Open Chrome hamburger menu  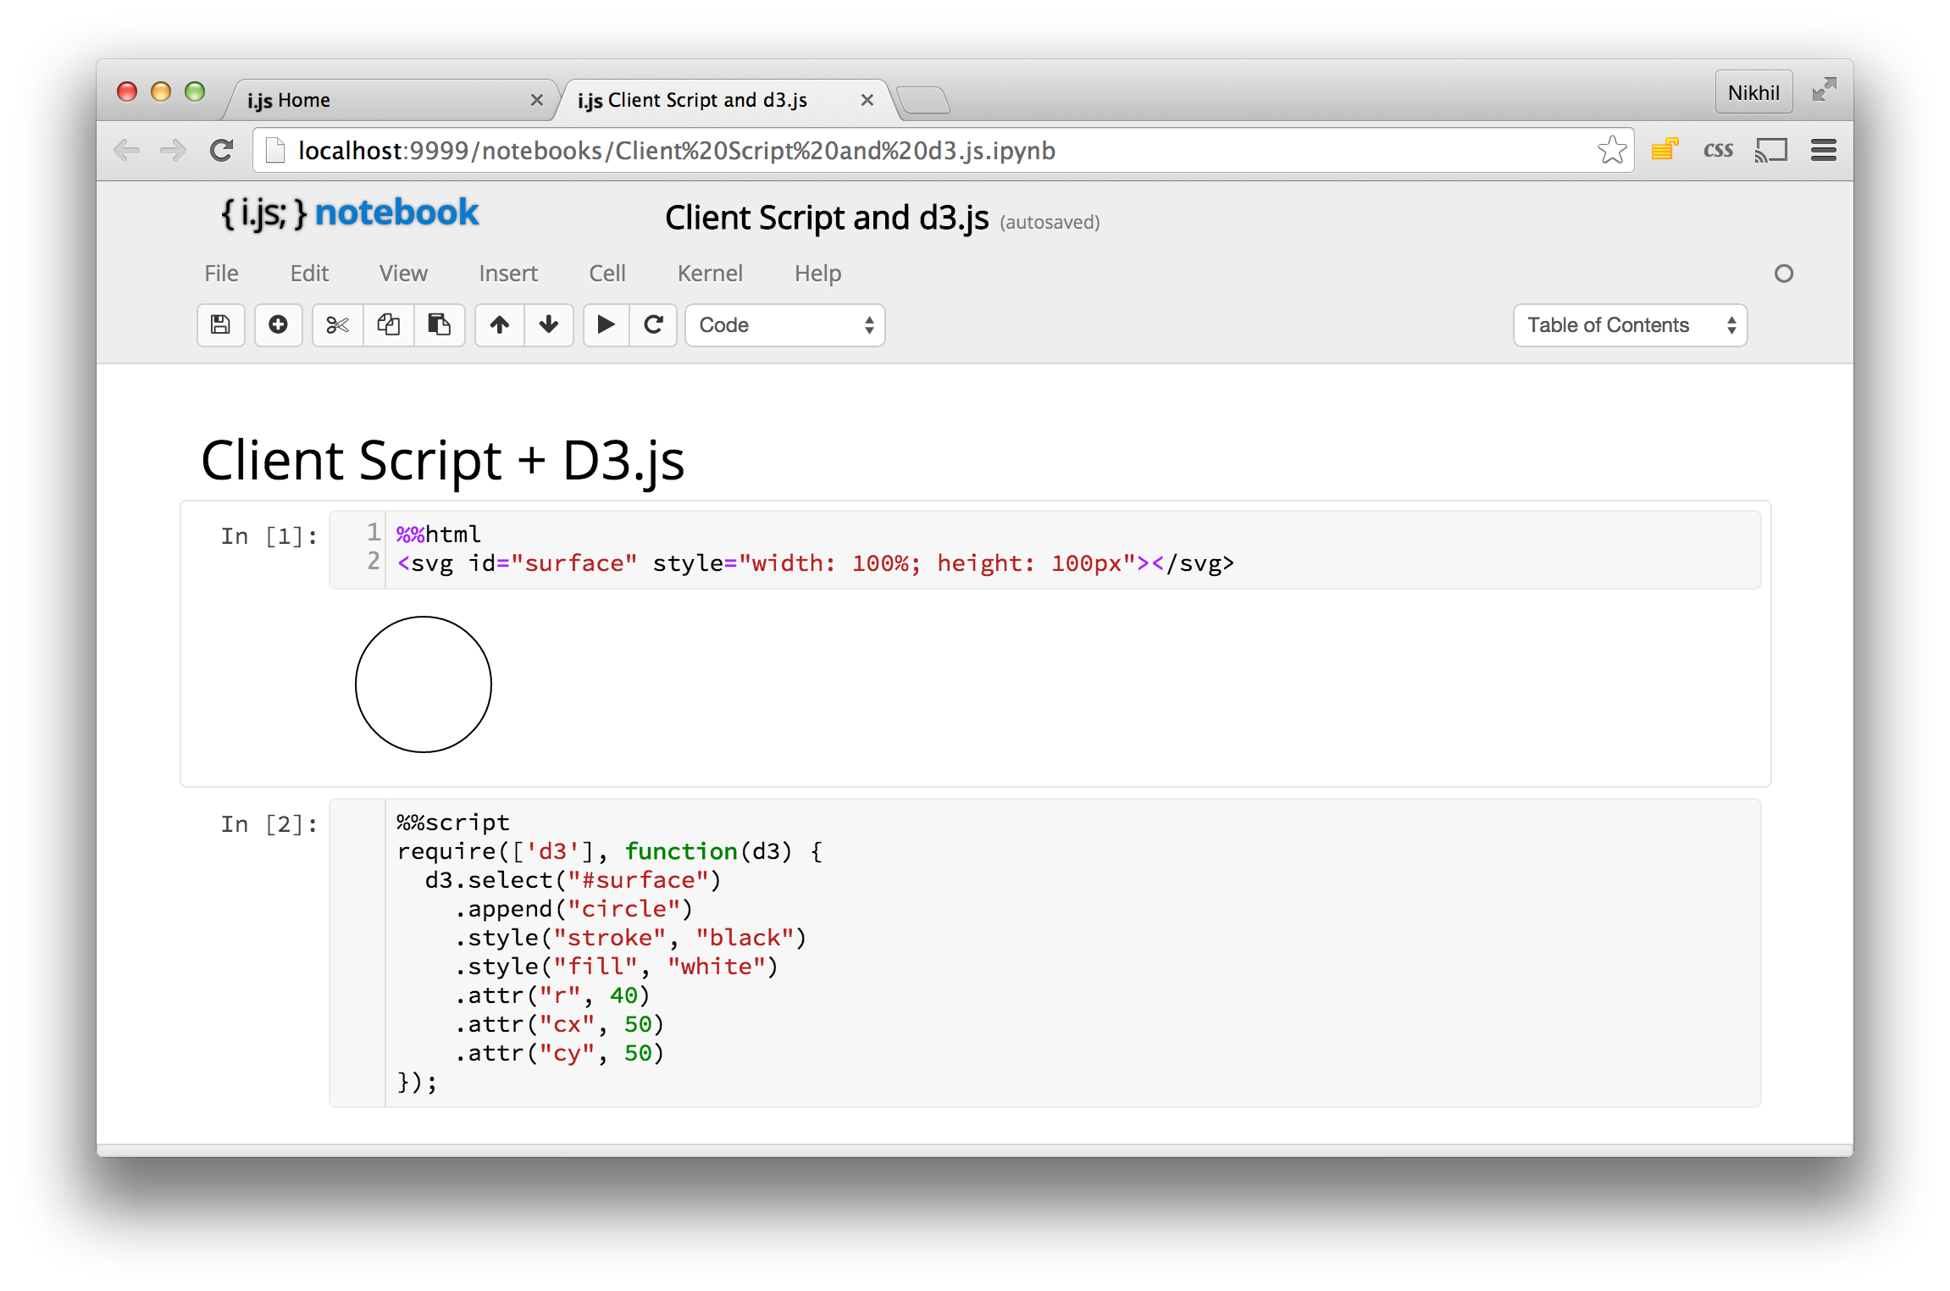(x=1823, y=151)
